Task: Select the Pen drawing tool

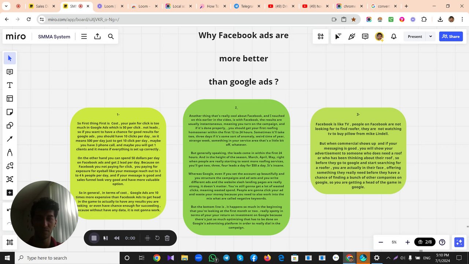Action: (10, 152)
